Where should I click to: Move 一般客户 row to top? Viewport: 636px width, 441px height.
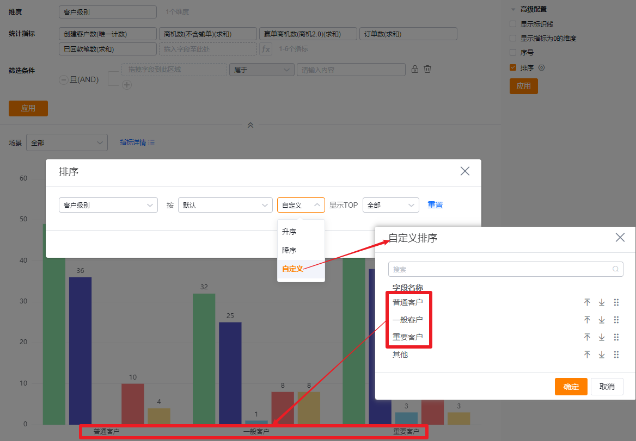[x=587, y=320]
